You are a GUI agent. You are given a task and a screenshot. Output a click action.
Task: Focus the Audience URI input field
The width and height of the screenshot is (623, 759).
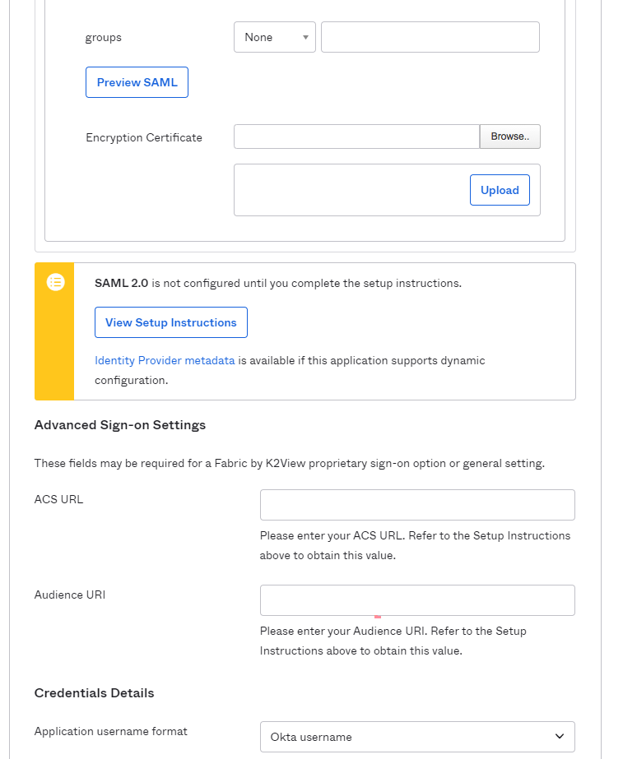pos(416,600)
